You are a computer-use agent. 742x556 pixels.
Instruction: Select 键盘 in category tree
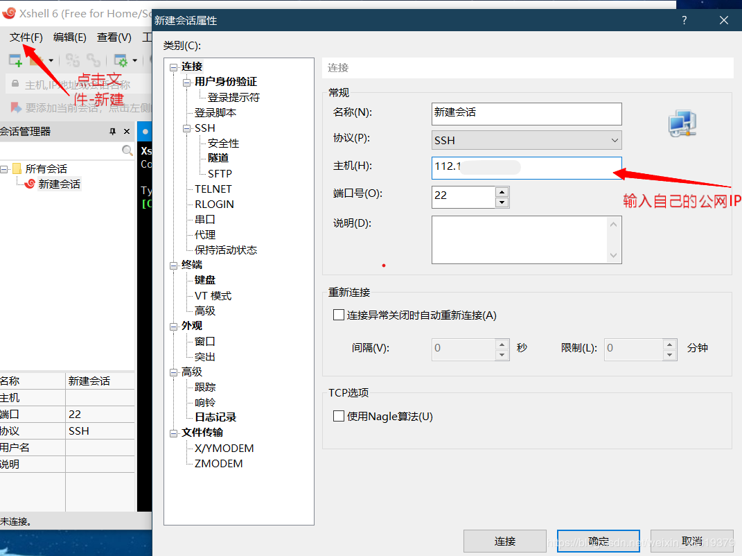tap(205, 280)
